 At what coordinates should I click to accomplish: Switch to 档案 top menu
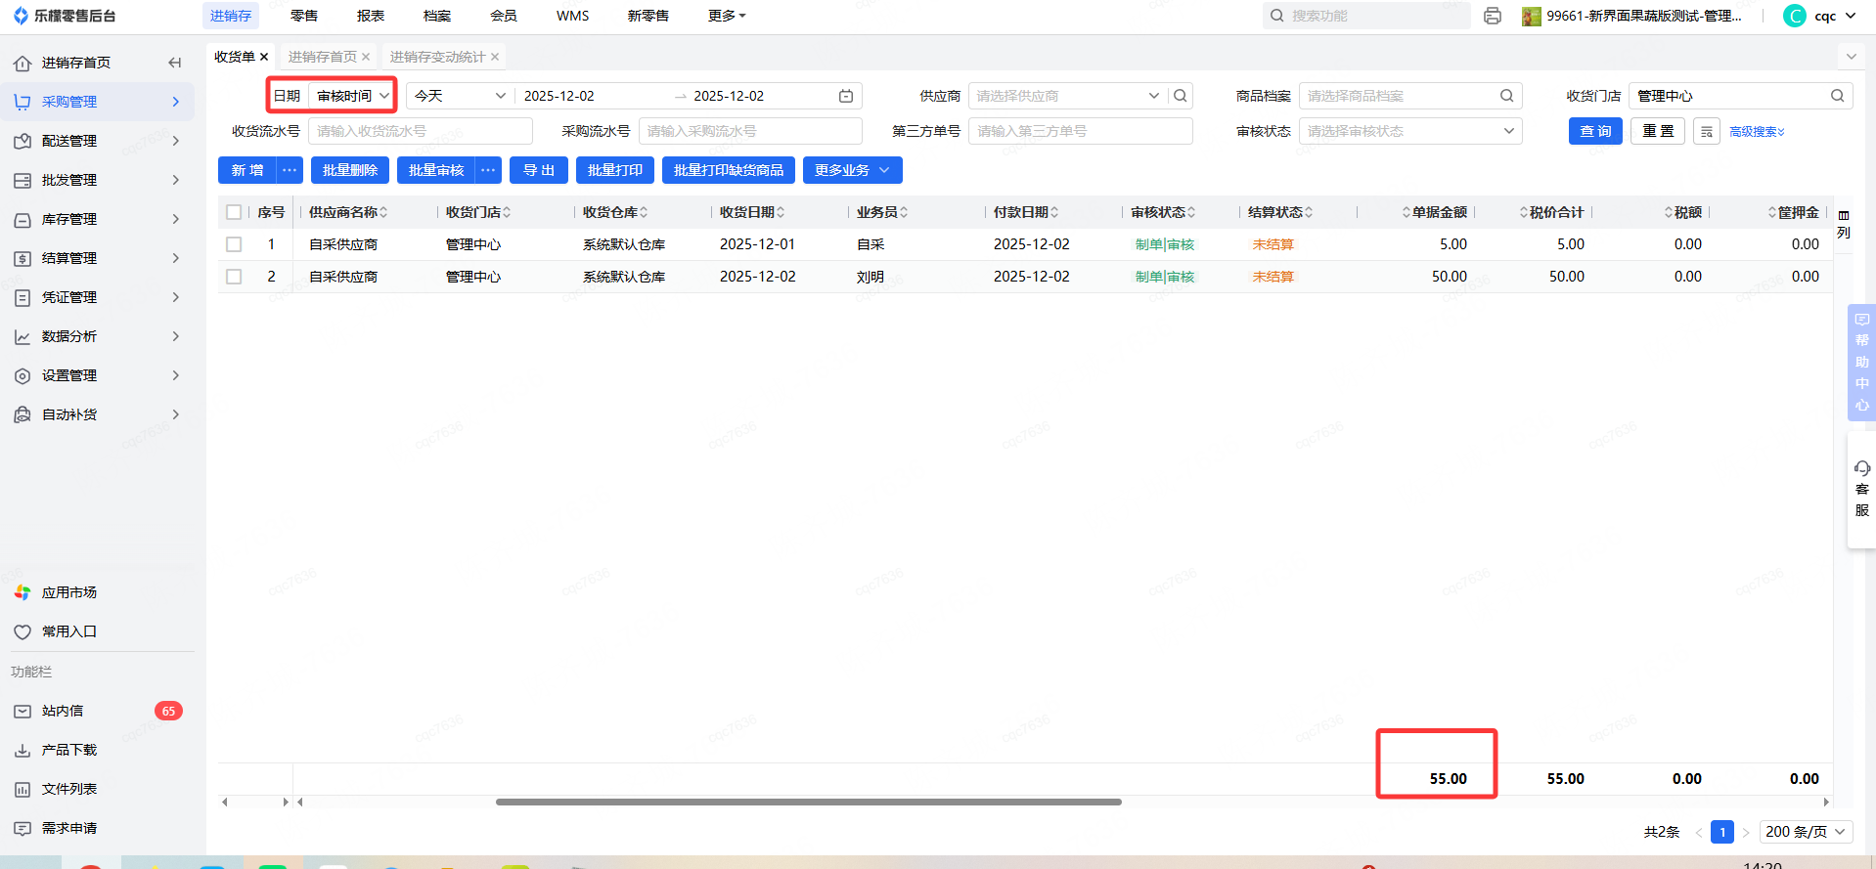pyautogui.click(x=437, y=16)
